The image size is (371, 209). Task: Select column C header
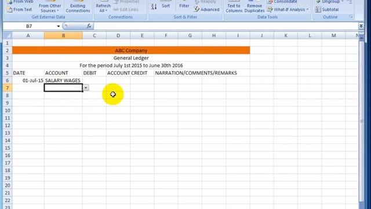(x=94, y=35)
